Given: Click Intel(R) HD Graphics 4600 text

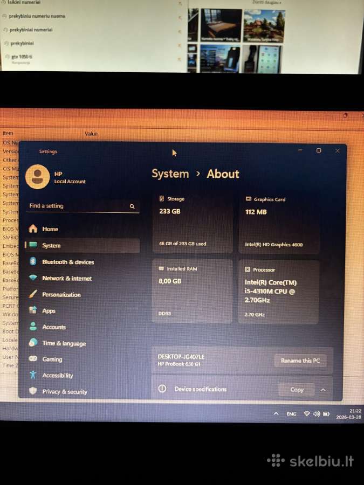Looking at the screenshot, I should click(274, 244).
